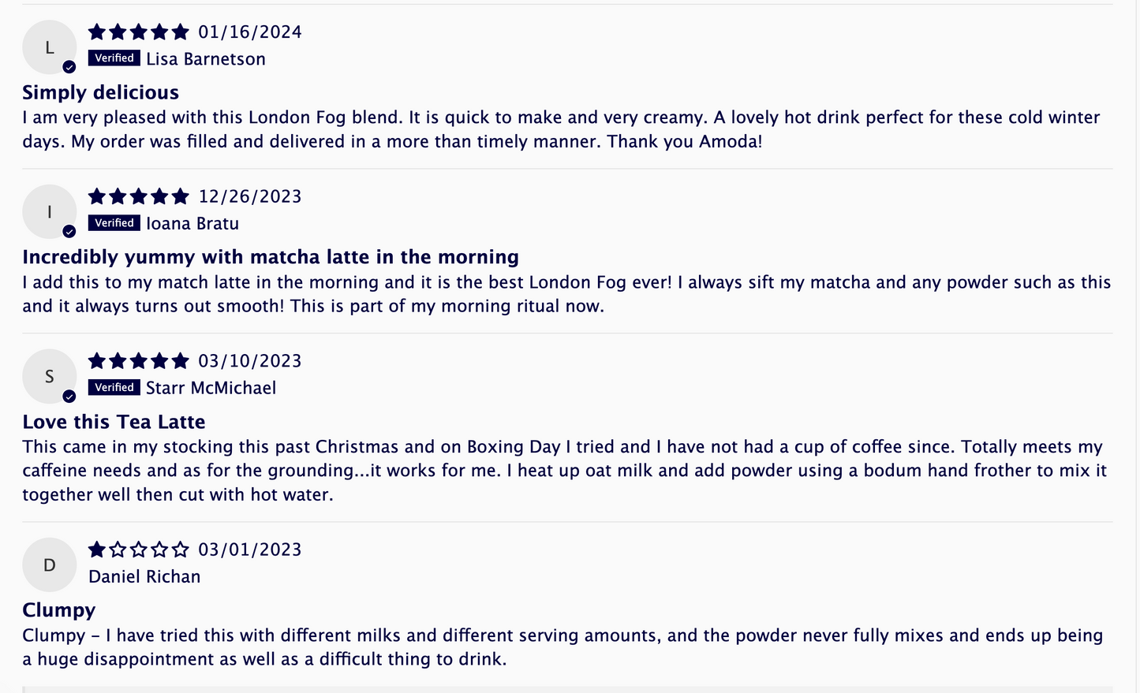Screen dimensions: 1140x693
Task: Click Lisa Barnetson's "L" avatar circle
Action: pyautogui.click(x=49, y=47)
